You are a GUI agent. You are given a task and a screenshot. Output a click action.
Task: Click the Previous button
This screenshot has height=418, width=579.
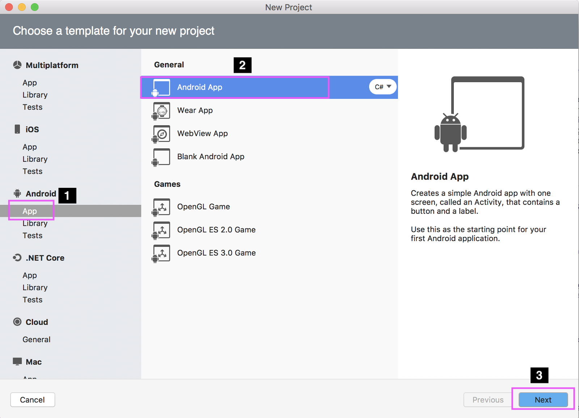click(x=488, y=400)
